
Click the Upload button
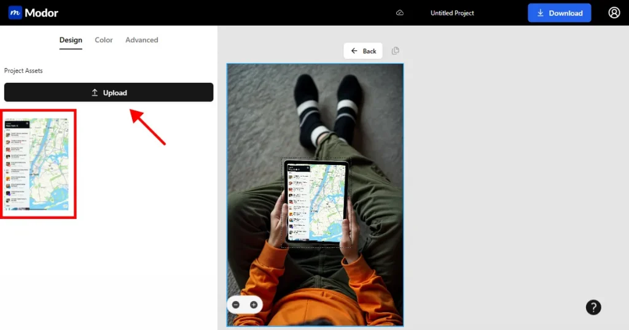click(x=109, y=93)
